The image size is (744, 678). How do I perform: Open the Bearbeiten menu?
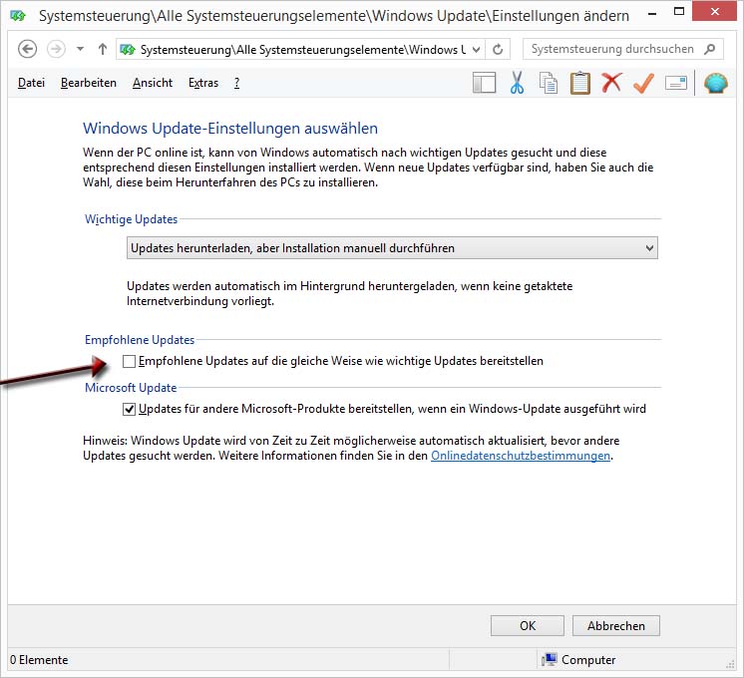88,83
